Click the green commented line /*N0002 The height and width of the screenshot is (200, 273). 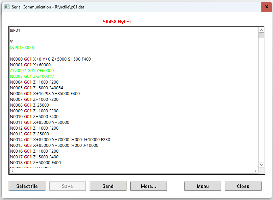click(32, 71)
